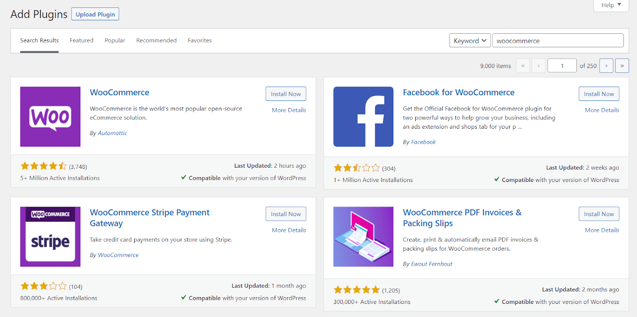637x317 pixels.
Task: Click '800,000+ Active Installations' text
Action: [59, 298]
